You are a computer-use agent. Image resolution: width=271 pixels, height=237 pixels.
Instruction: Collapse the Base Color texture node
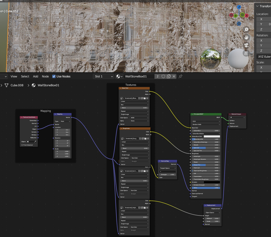pos(121,88)
